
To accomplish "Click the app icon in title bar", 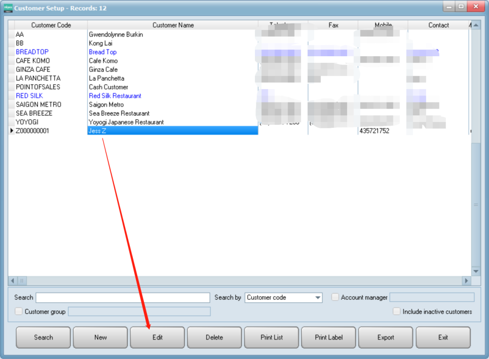I will click(x=8, y=8).
